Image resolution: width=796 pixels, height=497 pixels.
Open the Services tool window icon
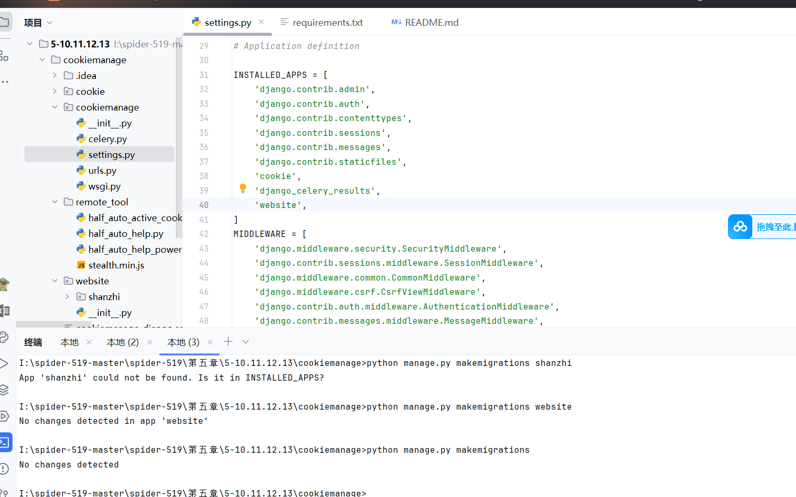(x=4, y=416)
